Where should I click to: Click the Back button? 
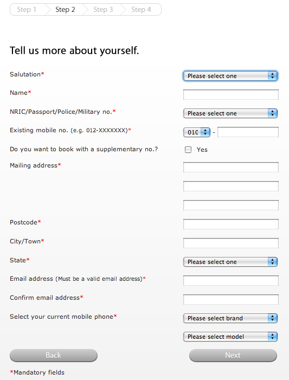(54, 355)
